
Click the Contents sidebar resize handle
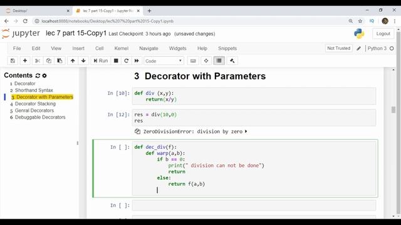pyautogui.click(x=78, y=143)
